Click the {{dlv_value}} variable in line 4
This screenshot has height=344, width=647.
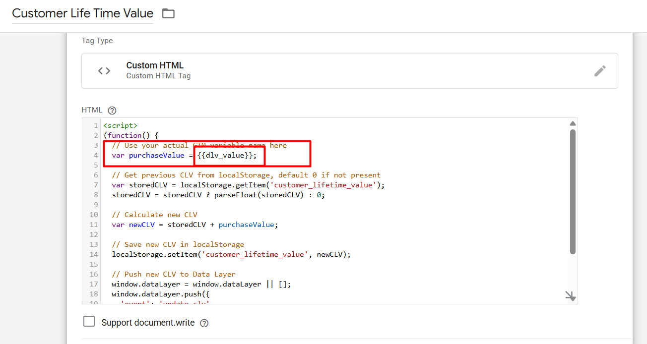pos(227,156)
